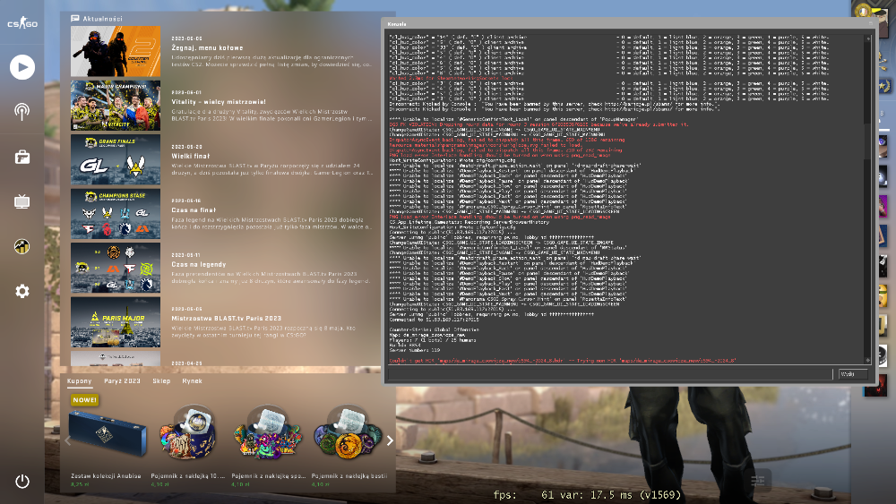Screen dimensions: 896x504
Task: Click the 2023-05-20 news date
Action: (186, 147)
